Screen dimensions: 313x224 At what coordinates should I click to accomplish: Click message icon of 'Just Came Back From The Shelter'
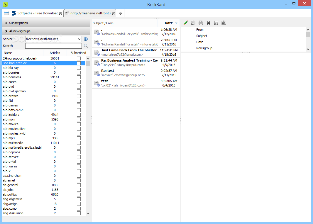point(97,53)
